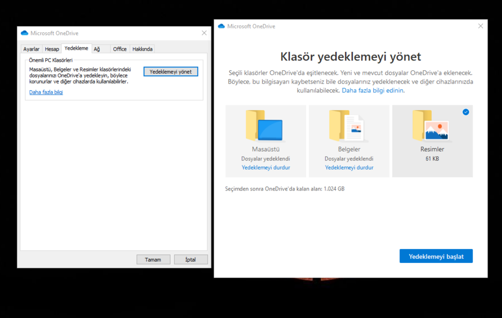Open the Daha fazla bilgi link
The height and width of the screenshot is (318, 502).
coord(46,92)
